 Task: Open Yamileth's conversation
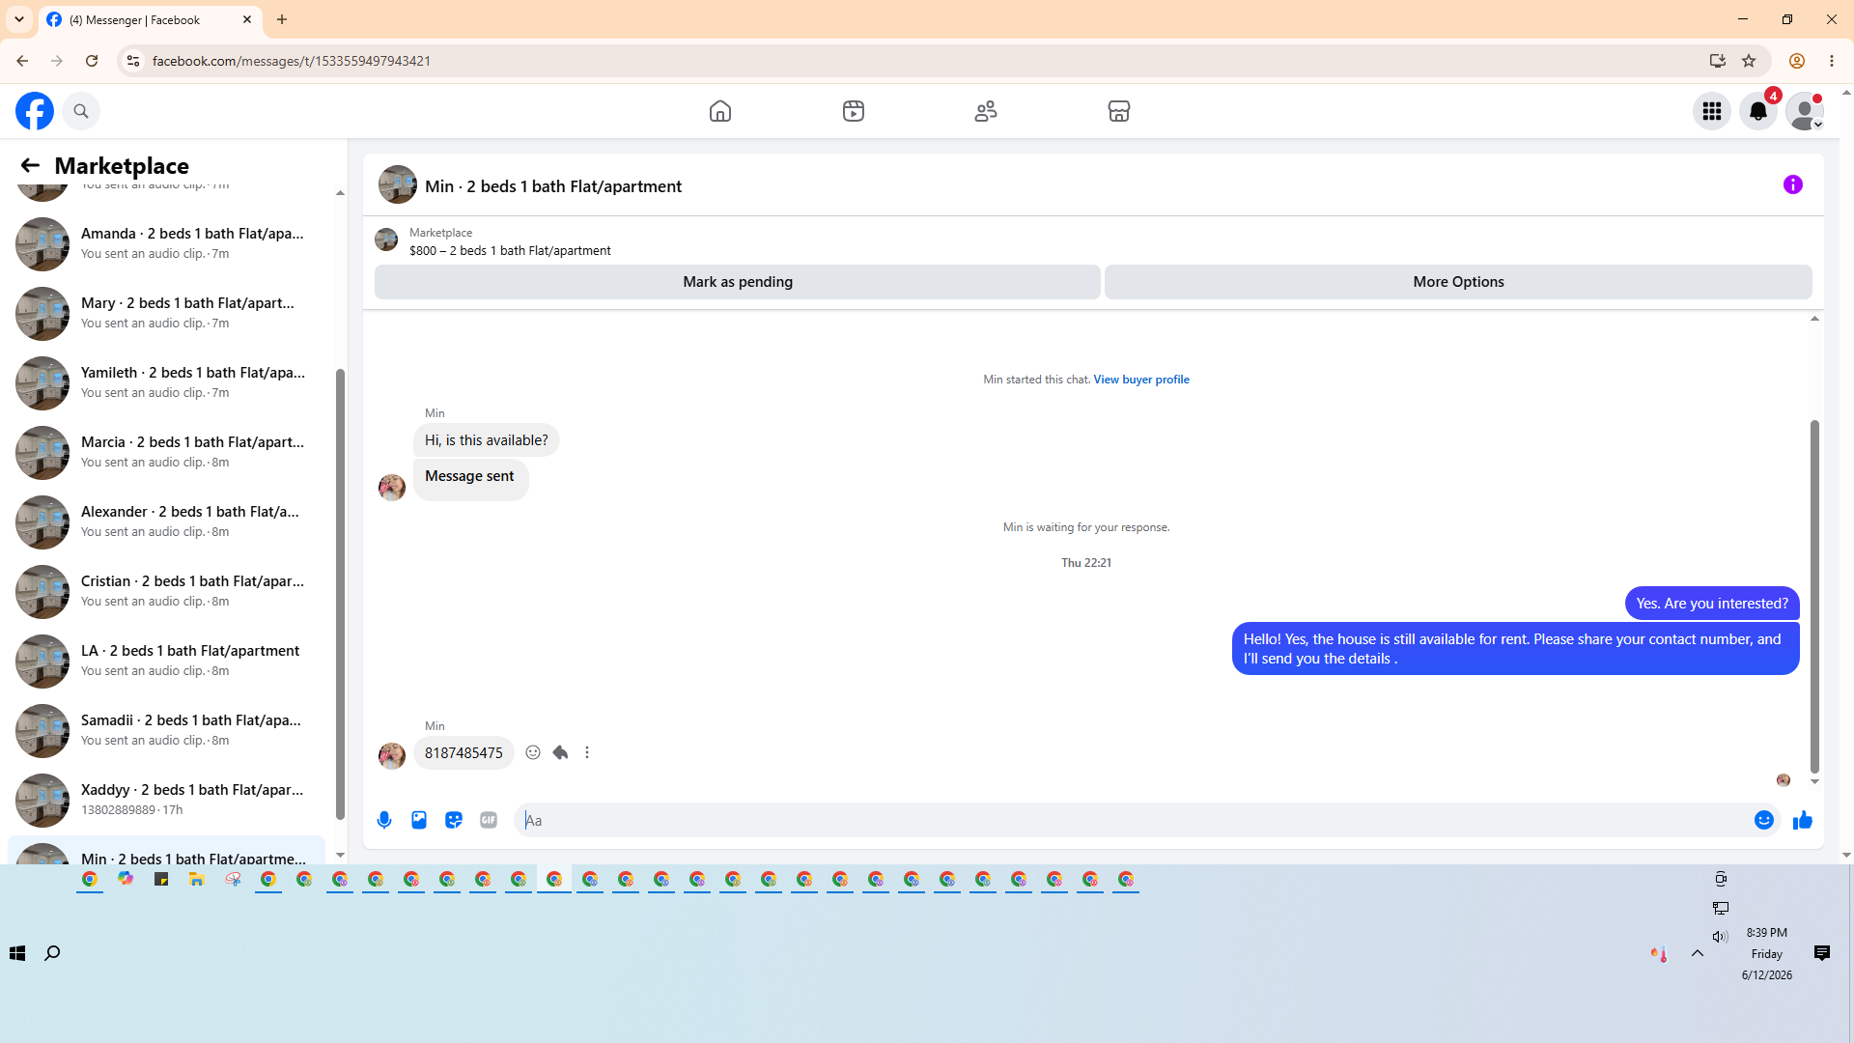[x=166, y=382]
